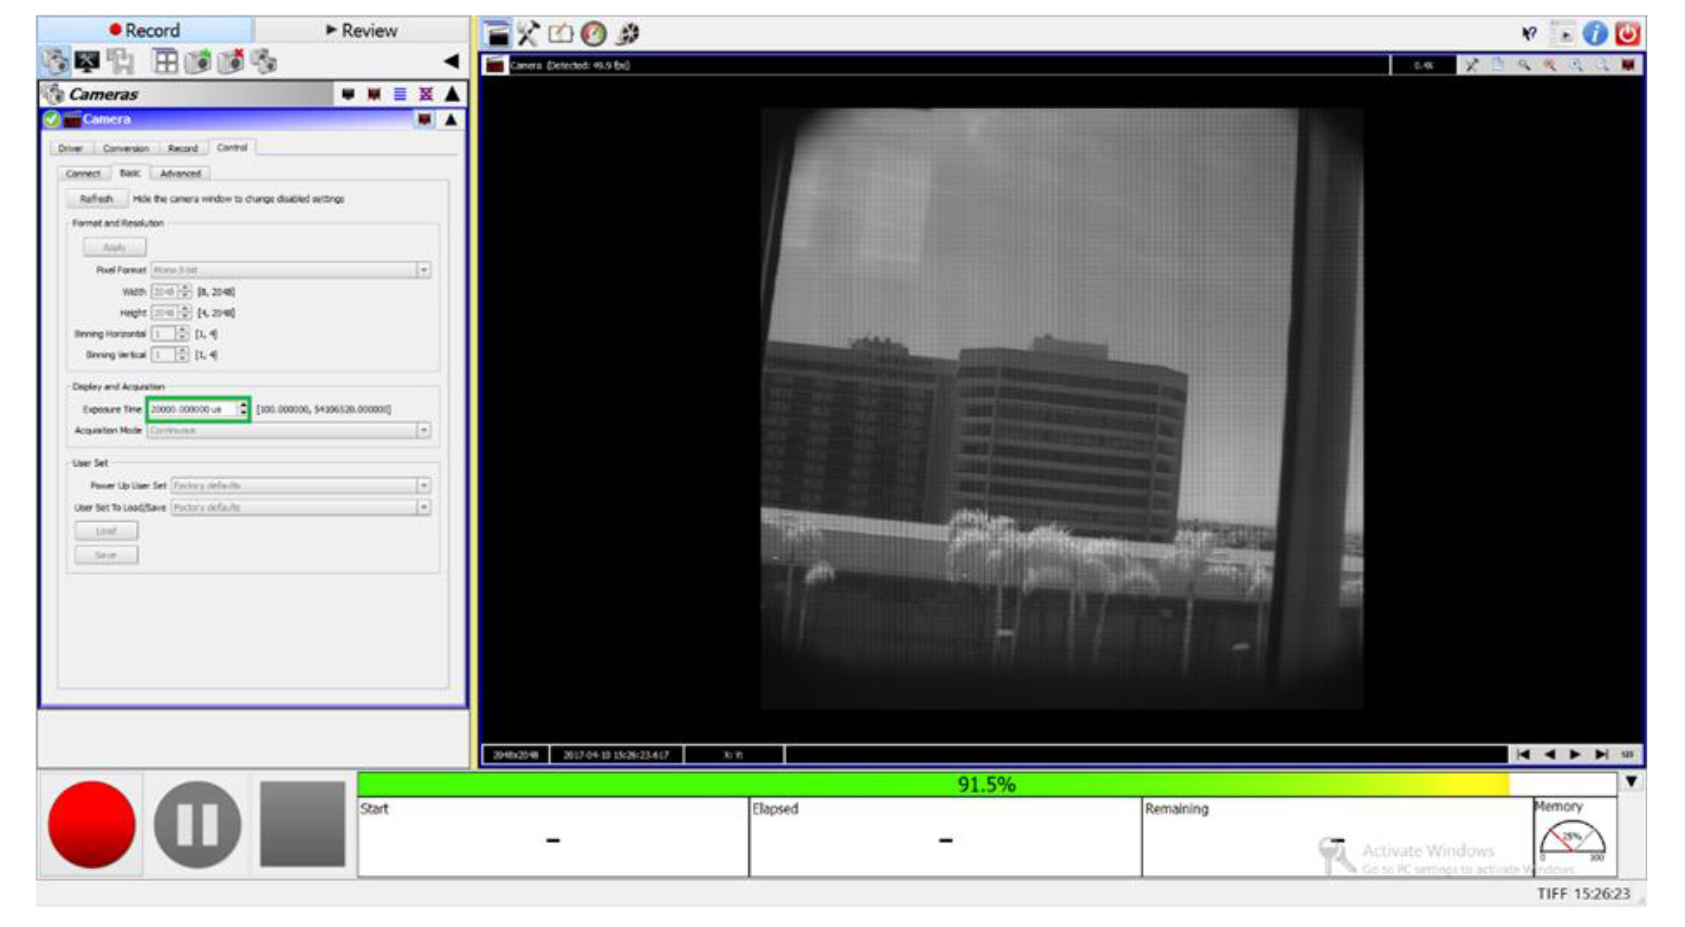
Task: Click the blue info icon at top right
Action: click(x=1595, y=34)
